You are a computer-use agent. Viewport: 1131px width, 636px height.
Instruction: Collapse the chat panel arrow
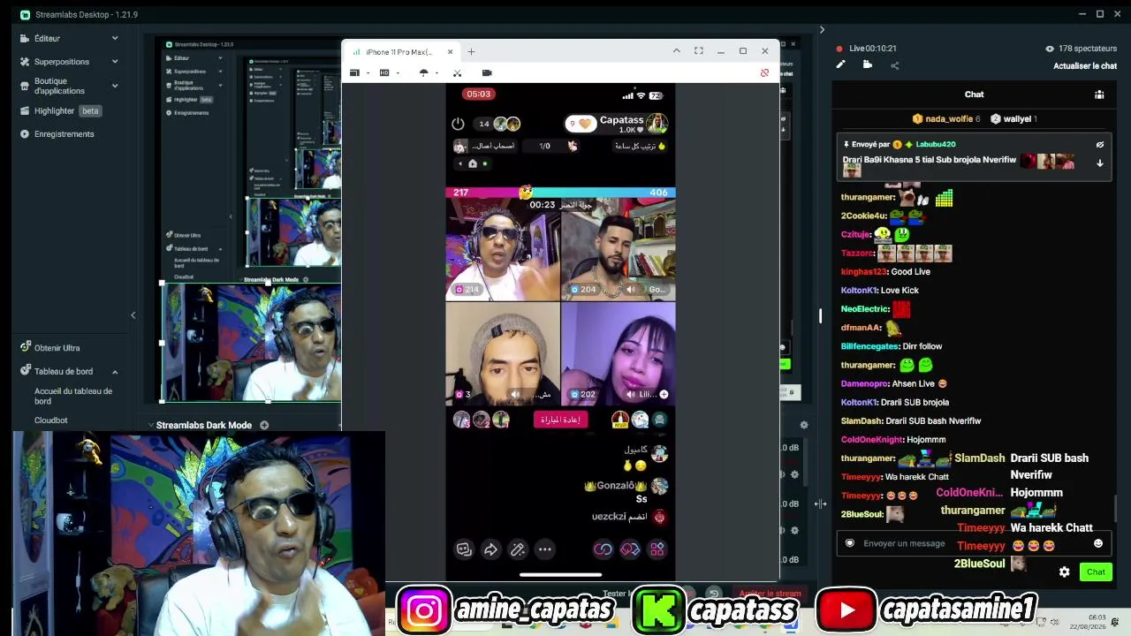(822, 30)
